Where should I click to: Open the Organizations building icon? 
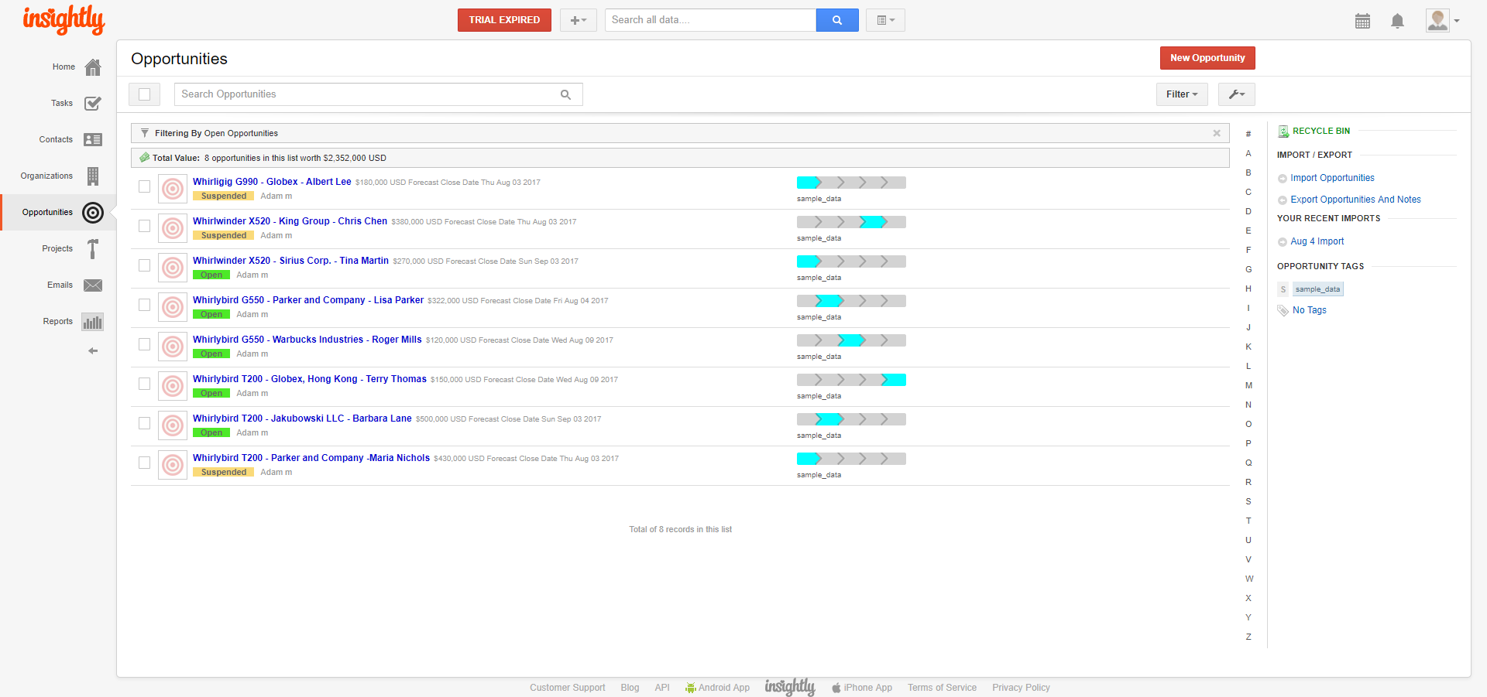93,176
